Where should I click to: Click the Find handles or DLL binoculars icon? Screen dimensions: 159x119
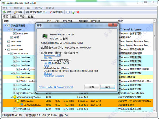point(27,12)
